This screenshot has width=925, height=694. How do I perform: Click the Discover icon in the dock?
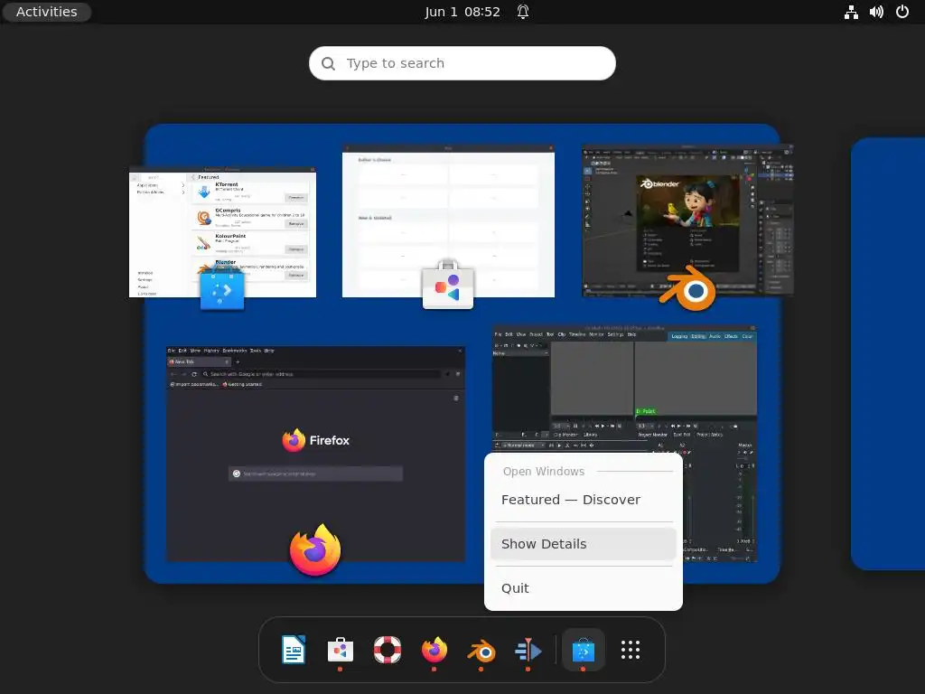click(584, 650)
